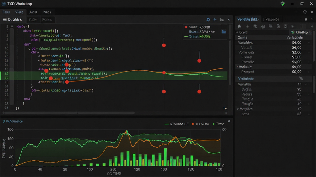This screenshot has height=177, width=316.
Task: Collapse the code fold arrow on line 2
Action: pos(12,26)
